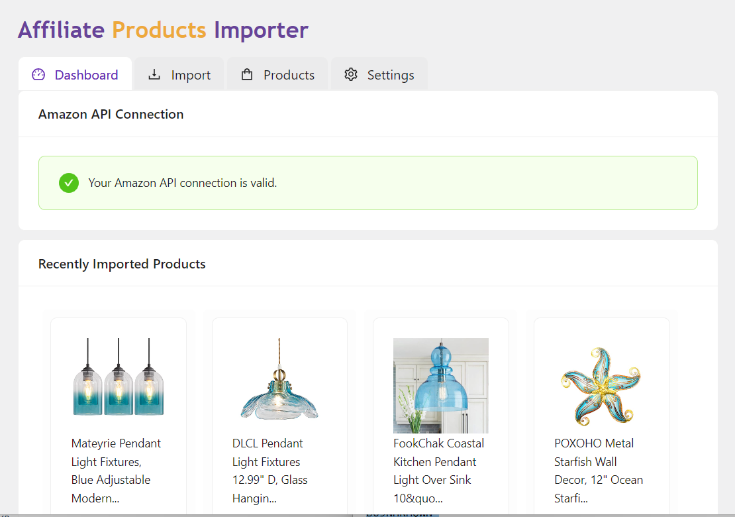
Task: Click the DLCL Pendant Light Fixtures title
Action: point(269,471)
